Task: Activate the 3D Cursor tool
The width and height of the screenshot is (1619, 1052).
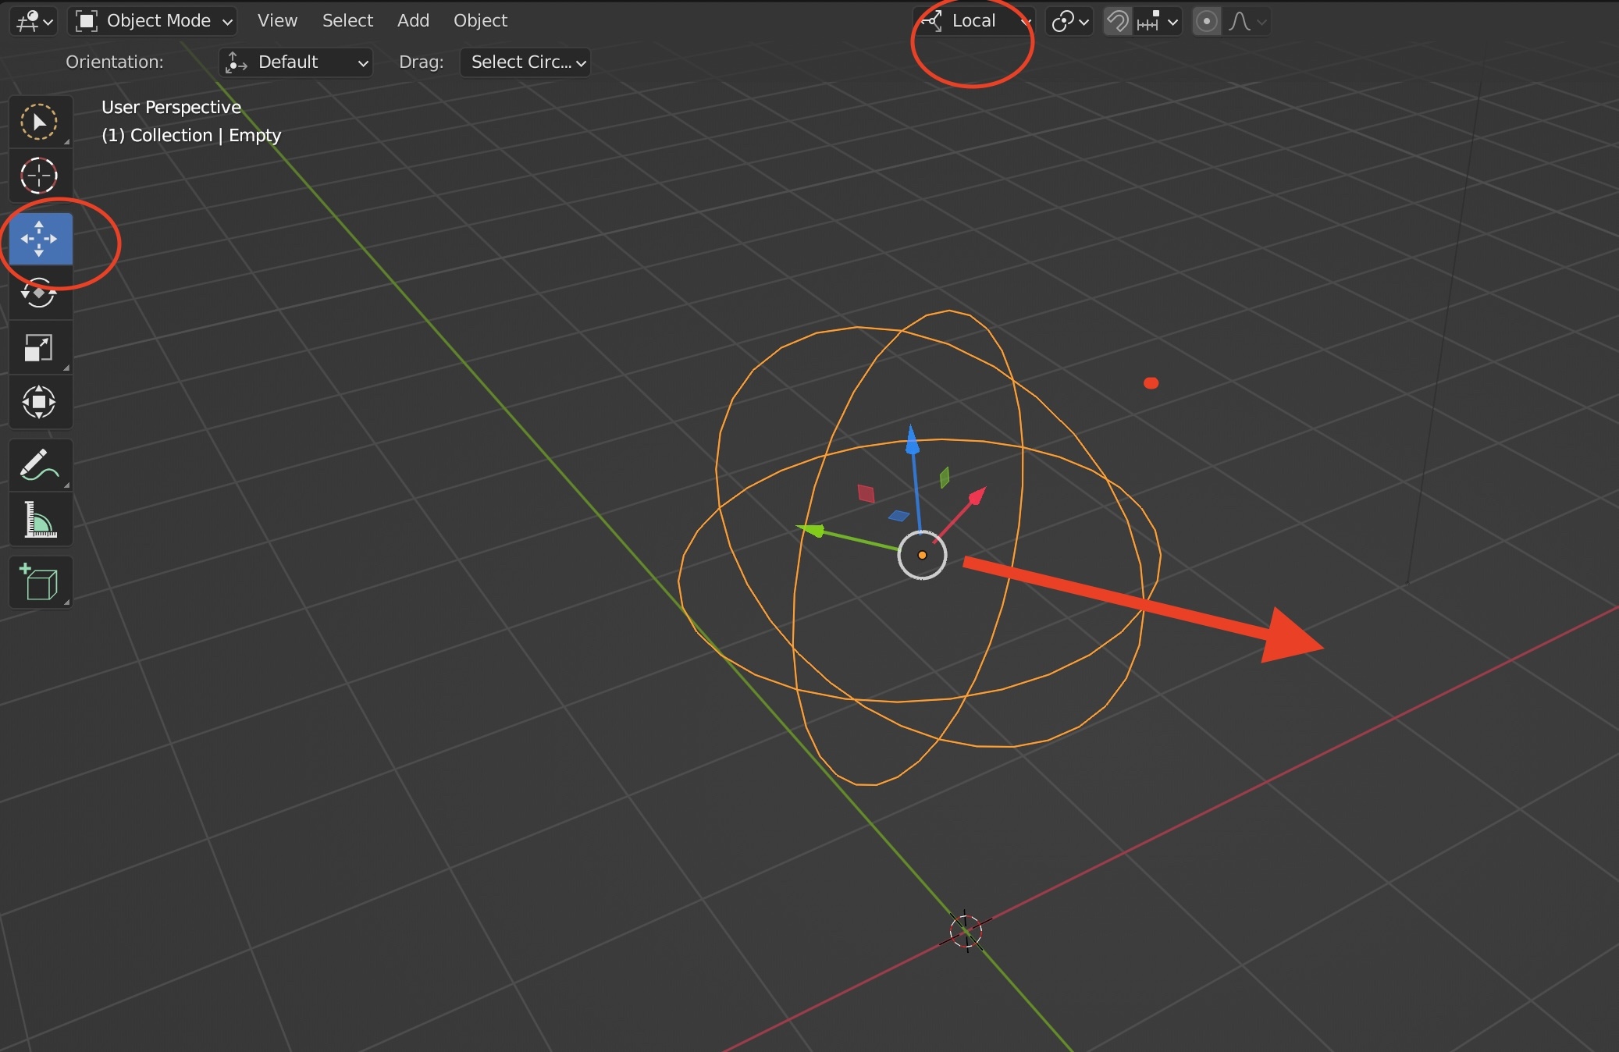Action: 39,176
